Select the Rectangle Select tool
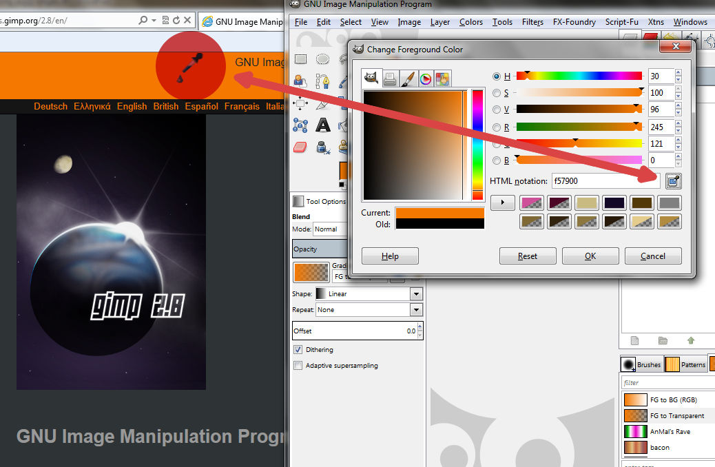Viewport: 715px width, 467px height. [300, 59]
